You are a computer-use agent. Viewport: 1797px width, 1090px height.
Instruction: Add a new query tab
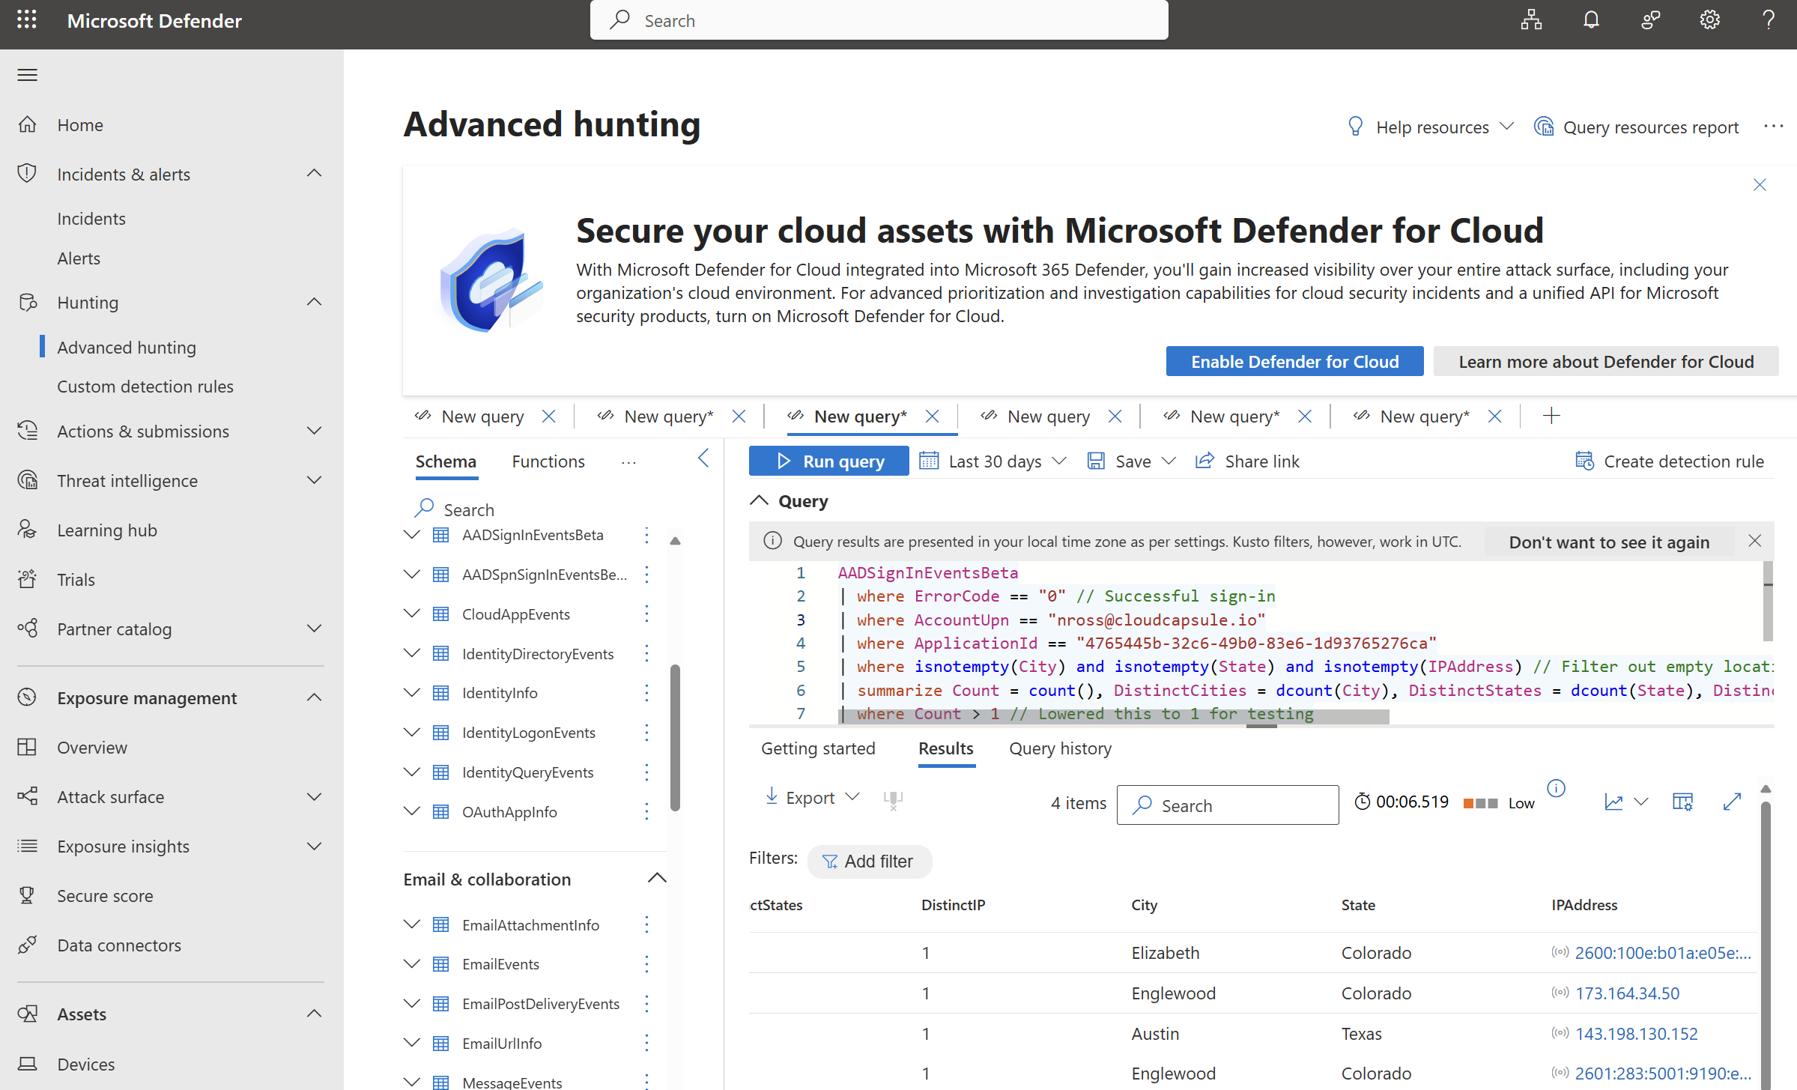tap(1551, 416)
